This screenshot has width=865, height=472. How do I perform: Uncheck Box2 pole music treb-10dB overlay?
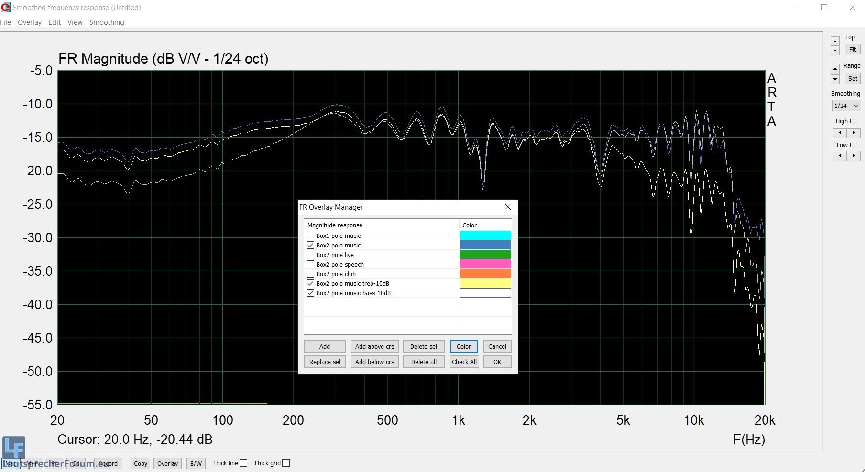tap(310, 283)
